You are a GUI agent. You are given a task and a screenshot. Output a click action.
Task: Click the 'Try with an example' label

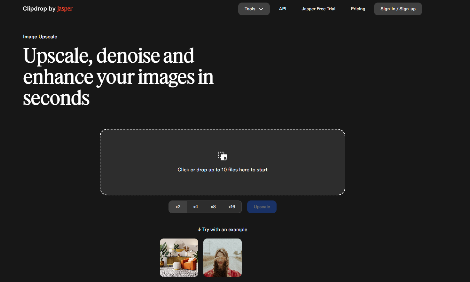tap(225, 230)
